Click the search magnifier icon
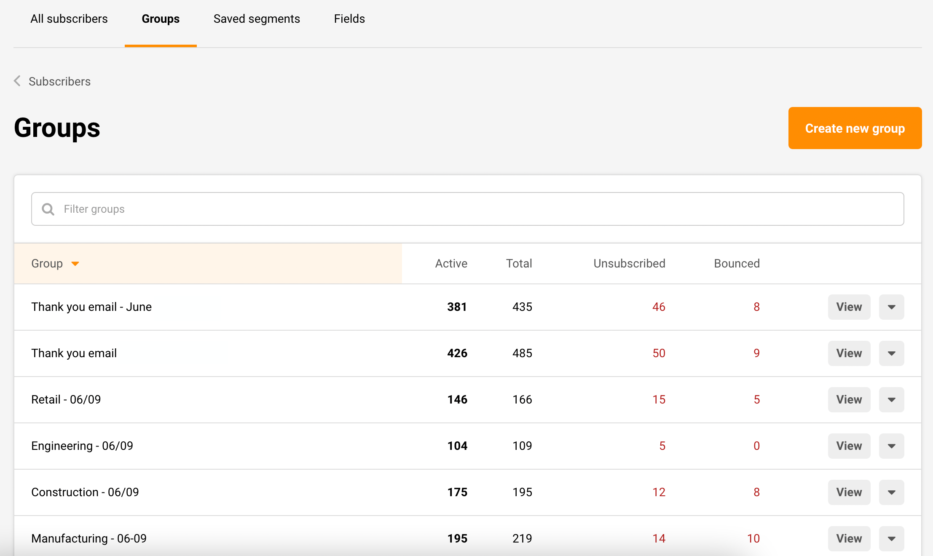Screen dimensions: 933x556 click(48, 209)
